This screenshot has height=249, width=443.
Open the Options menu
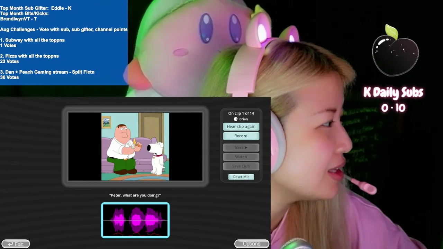252,244
